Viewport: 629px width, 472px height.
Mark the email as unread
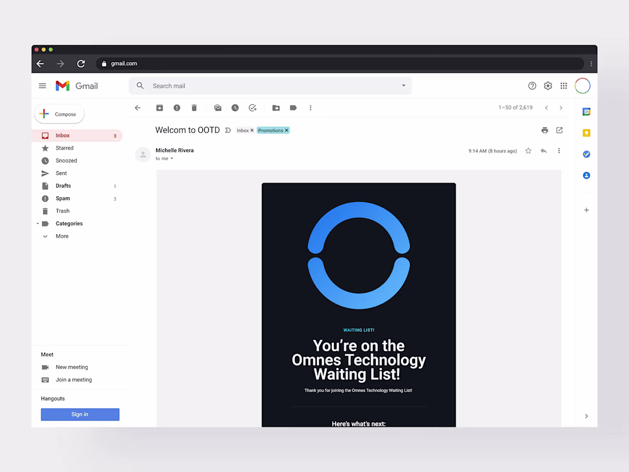[218, 108]
